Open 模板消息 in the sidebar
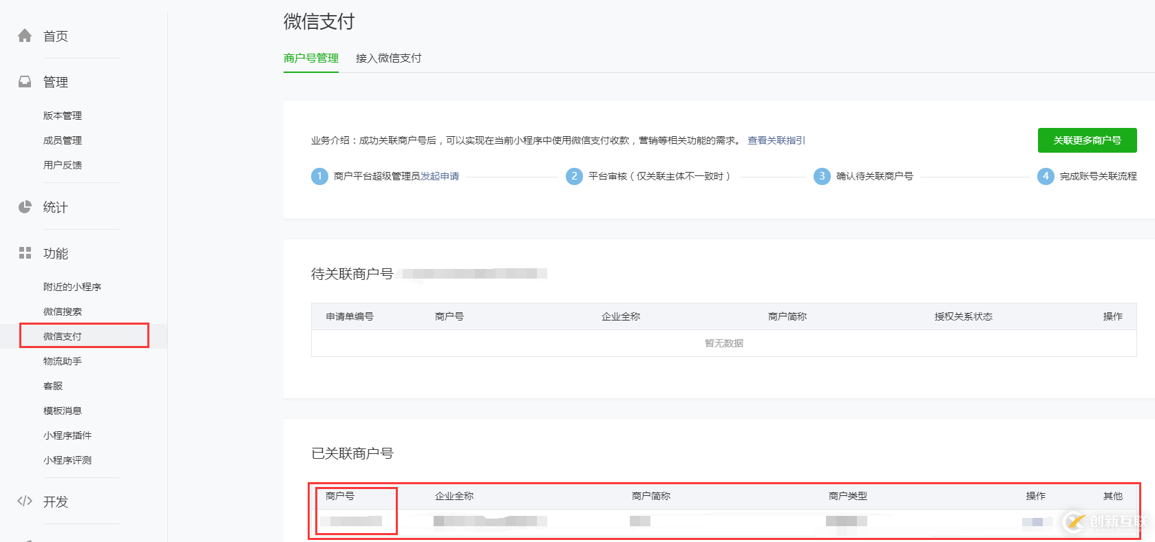1155x542 pixels. 63,411
